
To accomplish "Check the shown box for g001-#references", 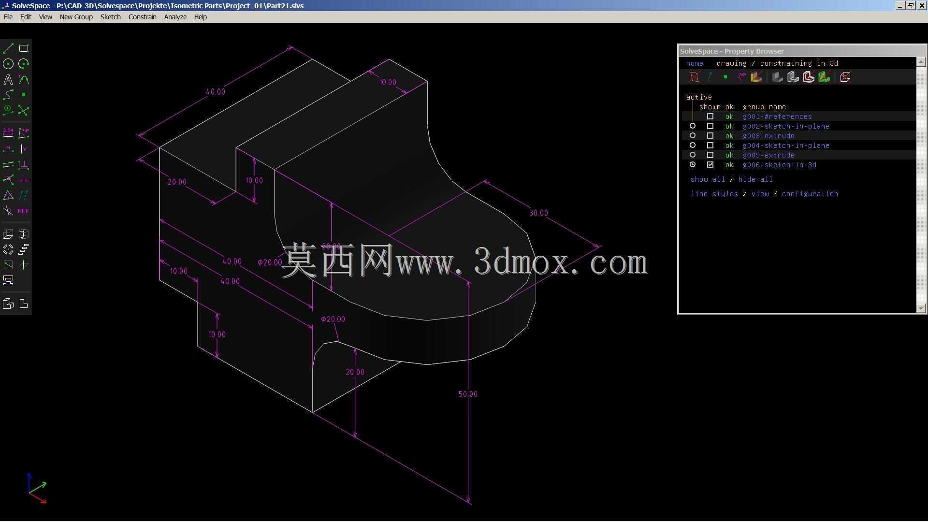I will click(710, 116).
